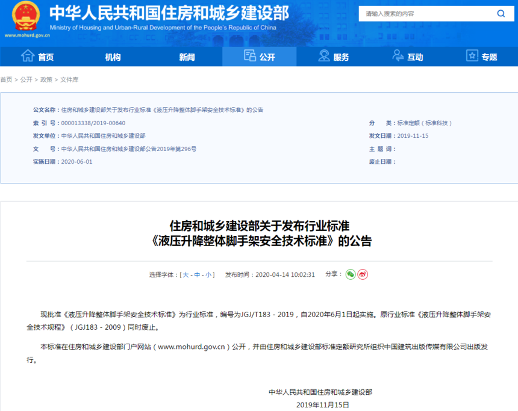Share the article via Weibo icon
The width and height of the screenshot is (518, 411).
coord(363,274)
